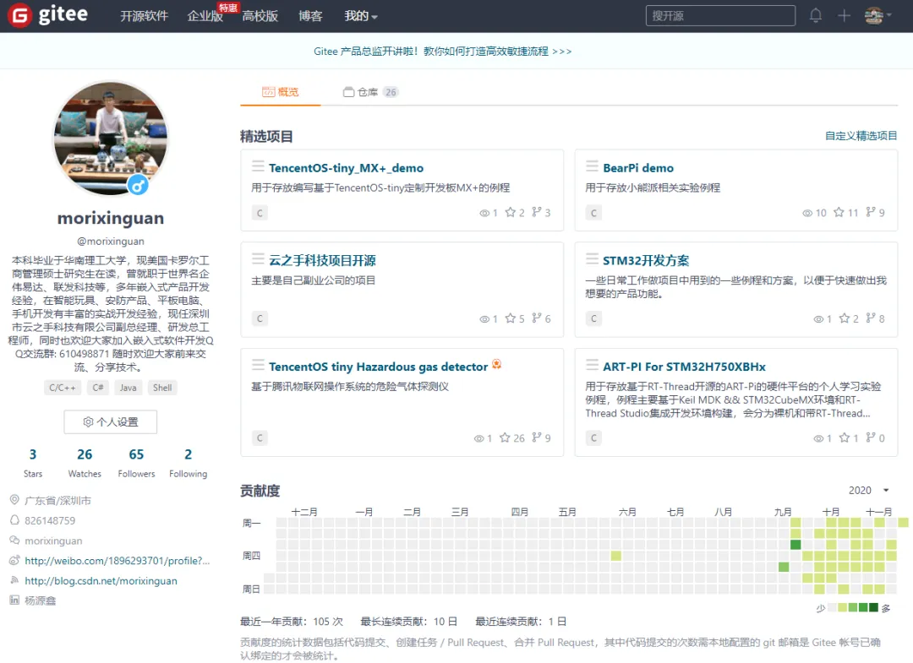The width and height of the screenshot is (913, 663).
Task: View the 65 Followers list
Action: point(136,462)
